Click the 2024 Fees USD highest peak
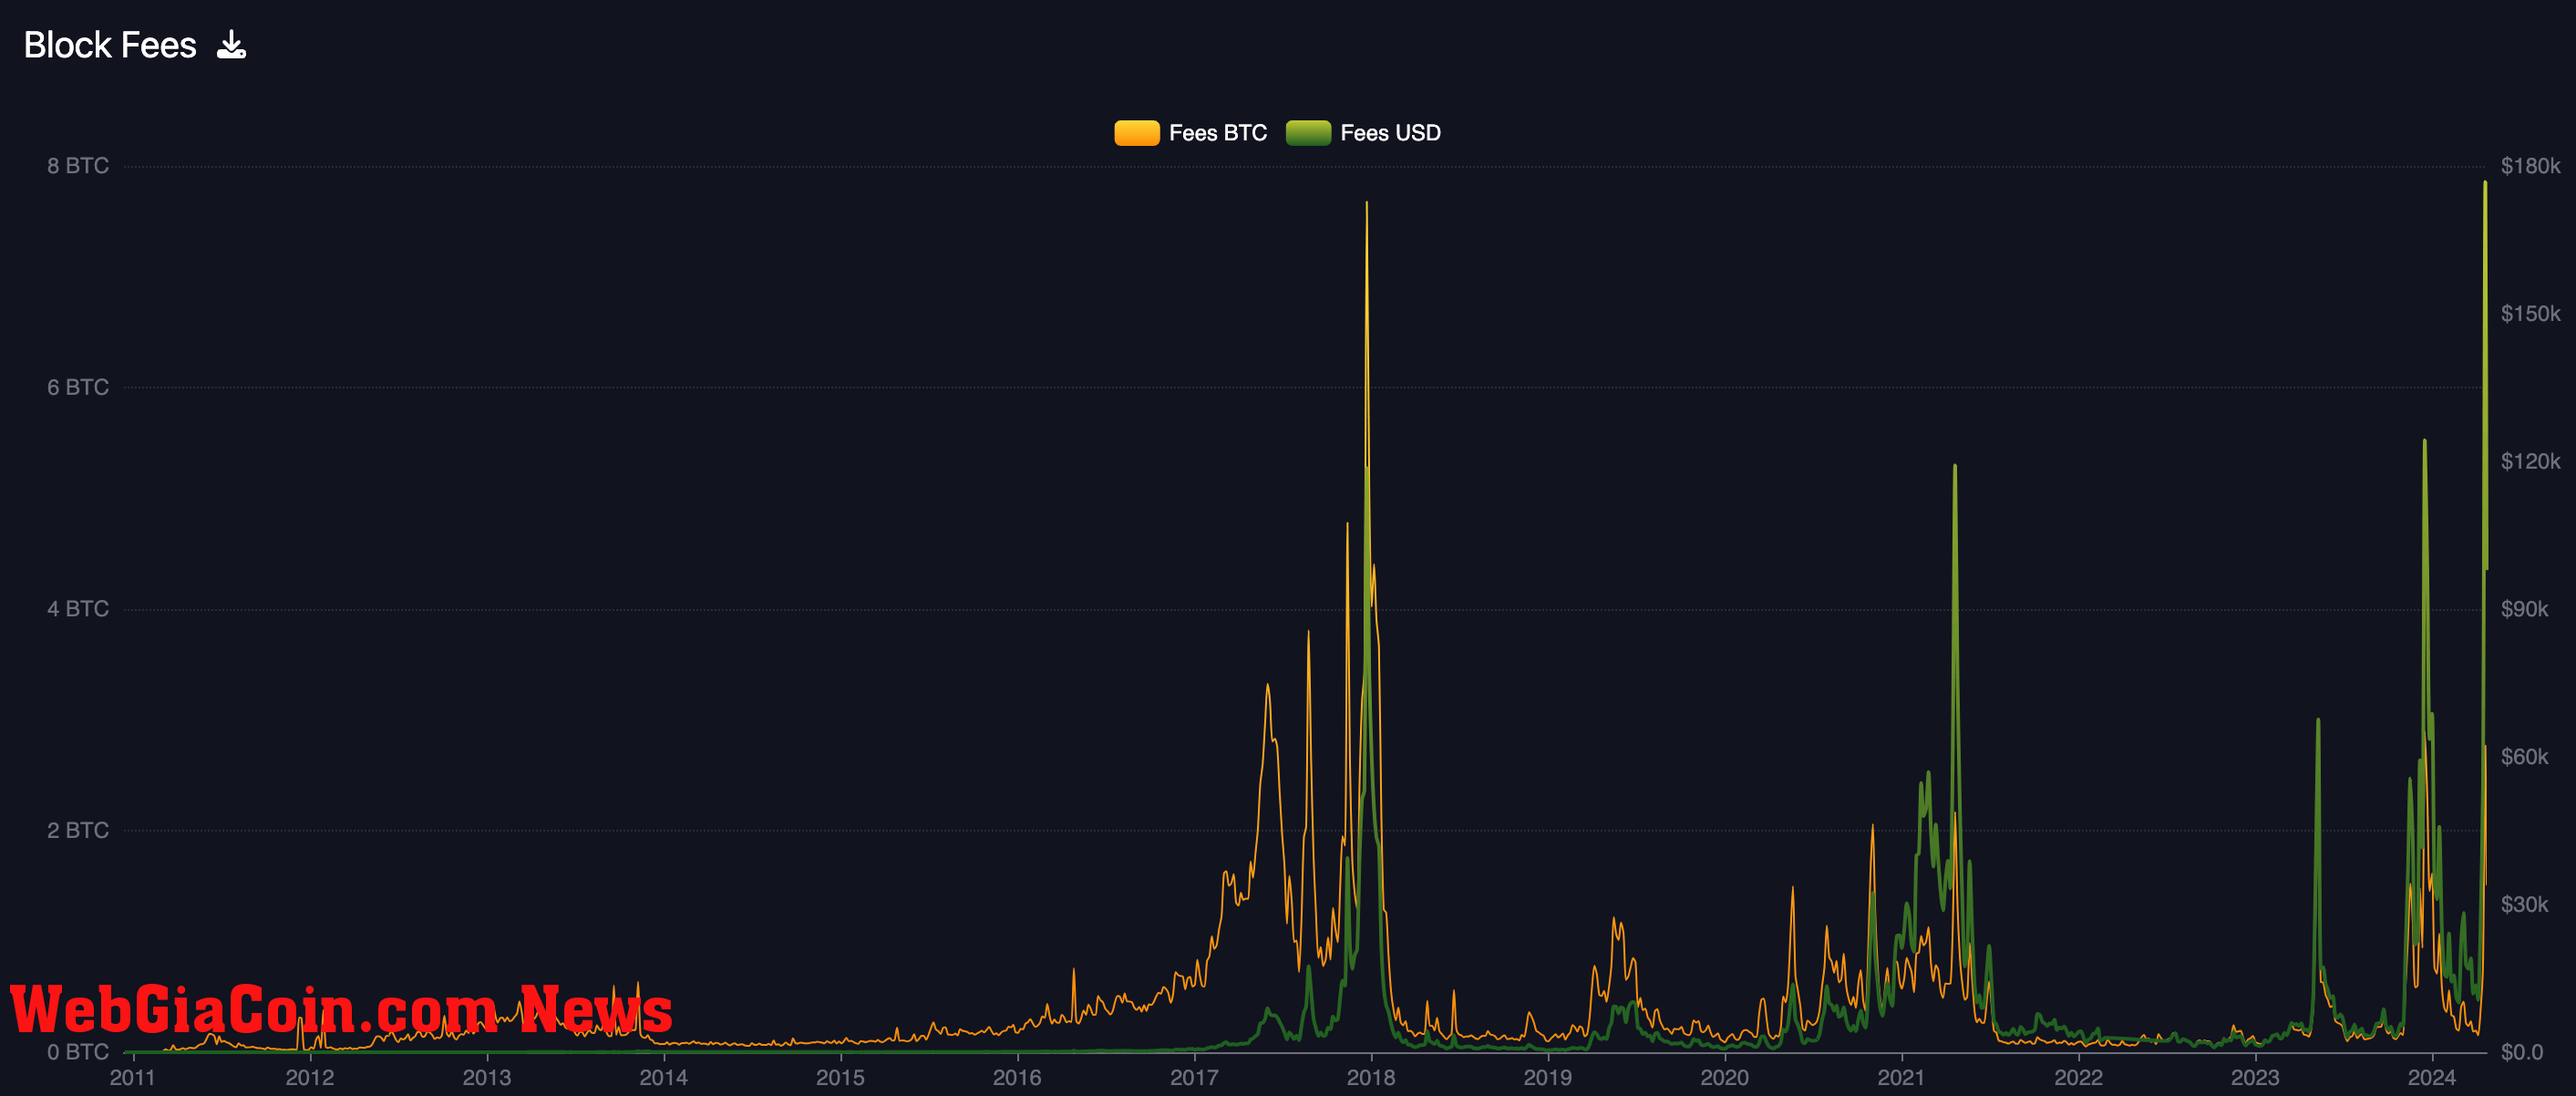This screenshot has width=2576, height=1096. click(2485, 183)
